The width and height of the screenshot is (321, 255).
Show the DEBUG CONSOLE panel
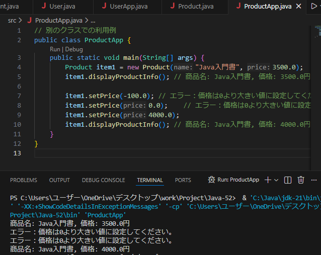pos(103,180)
